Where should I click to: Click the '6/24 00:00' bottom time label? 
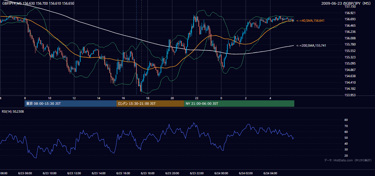(221, 173)
